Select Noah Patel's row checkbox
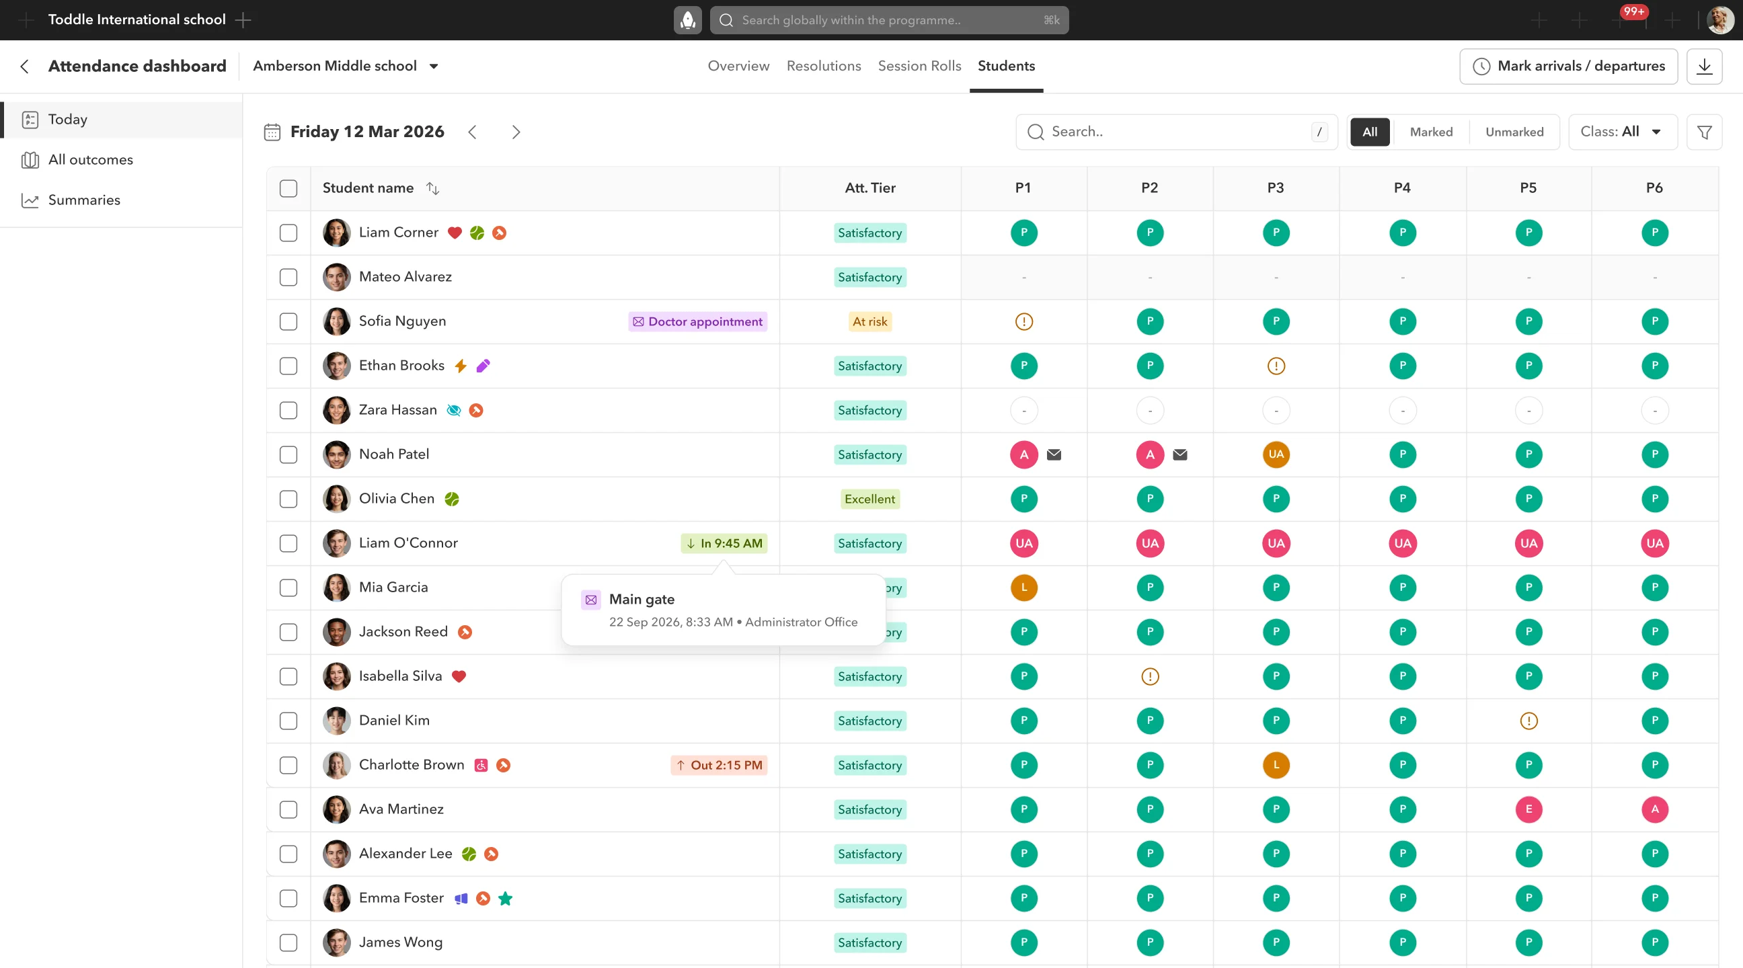Viewport: 1743px width, 968px height. (288, 454)
